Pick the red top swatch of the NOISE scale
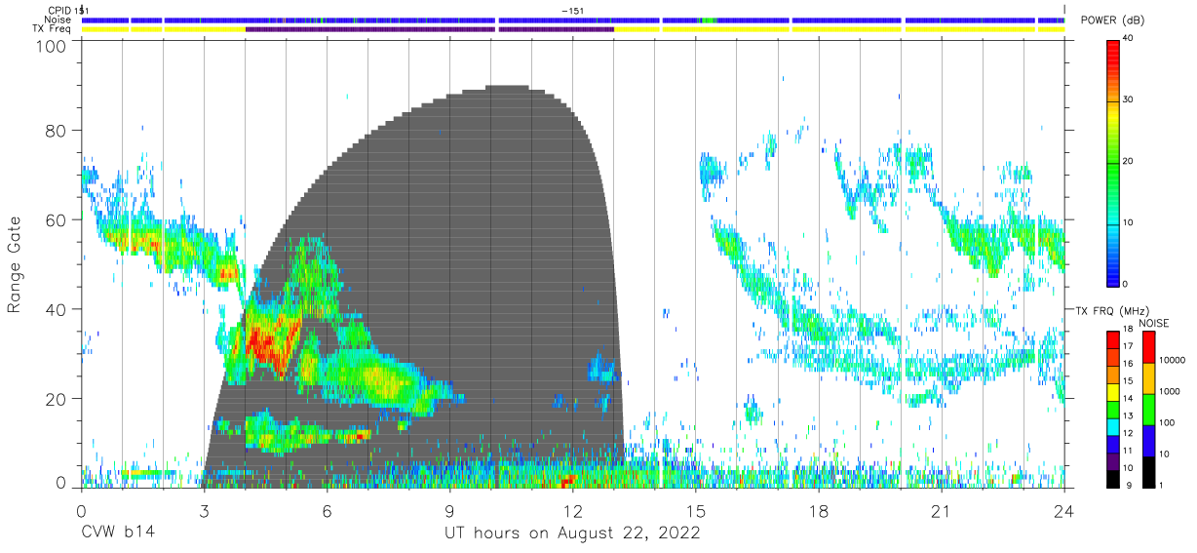The width and height of the screenshot is (1197, 553). point(1147,346)
